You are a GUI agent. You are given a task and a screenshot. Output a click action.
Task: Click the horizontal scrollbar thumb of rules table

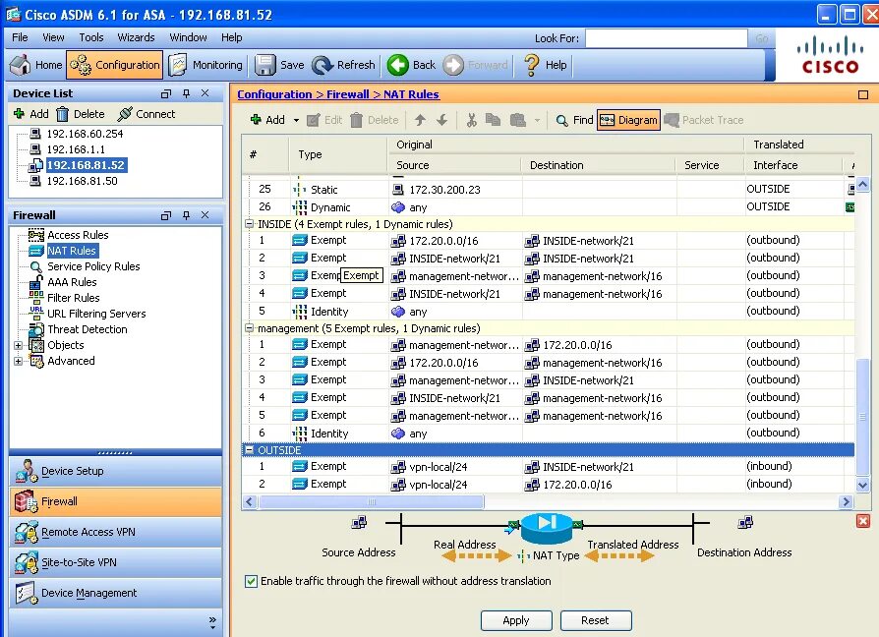click(x=371, y=501)
